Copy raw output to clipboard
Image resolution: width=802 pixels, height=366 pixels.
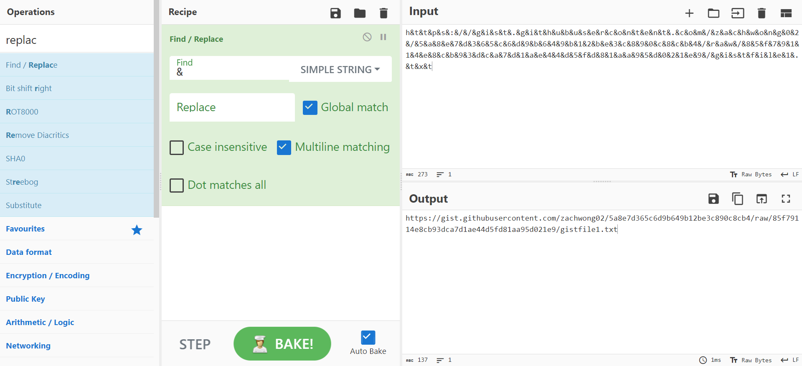[737, 199]
